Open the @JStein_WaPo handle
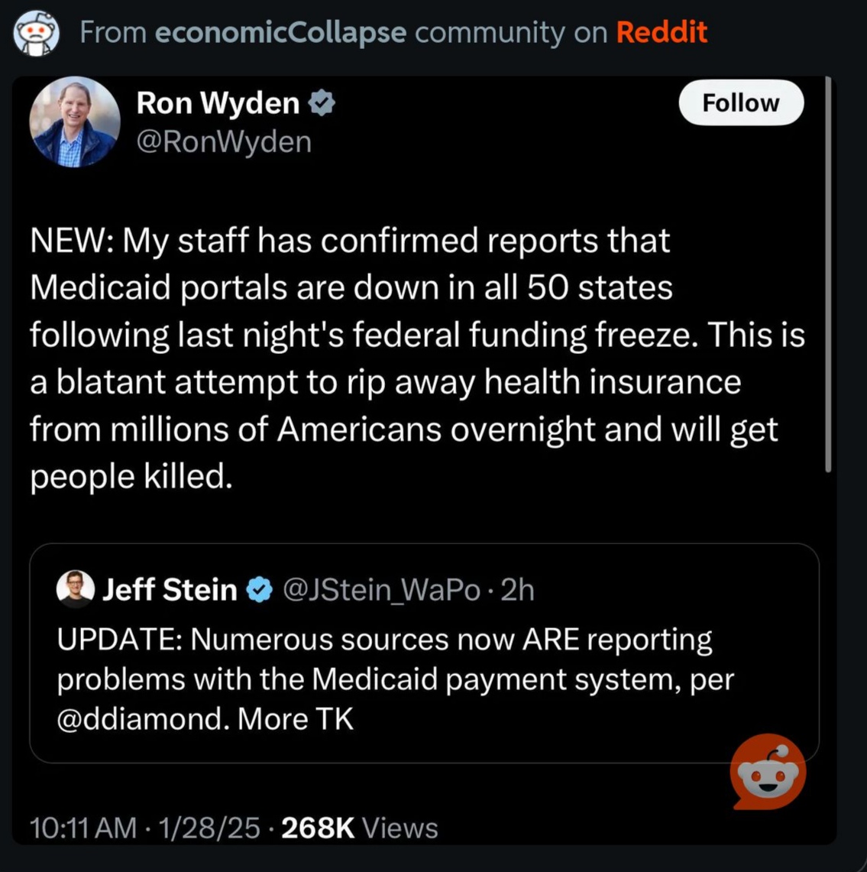 click(381, 590)
